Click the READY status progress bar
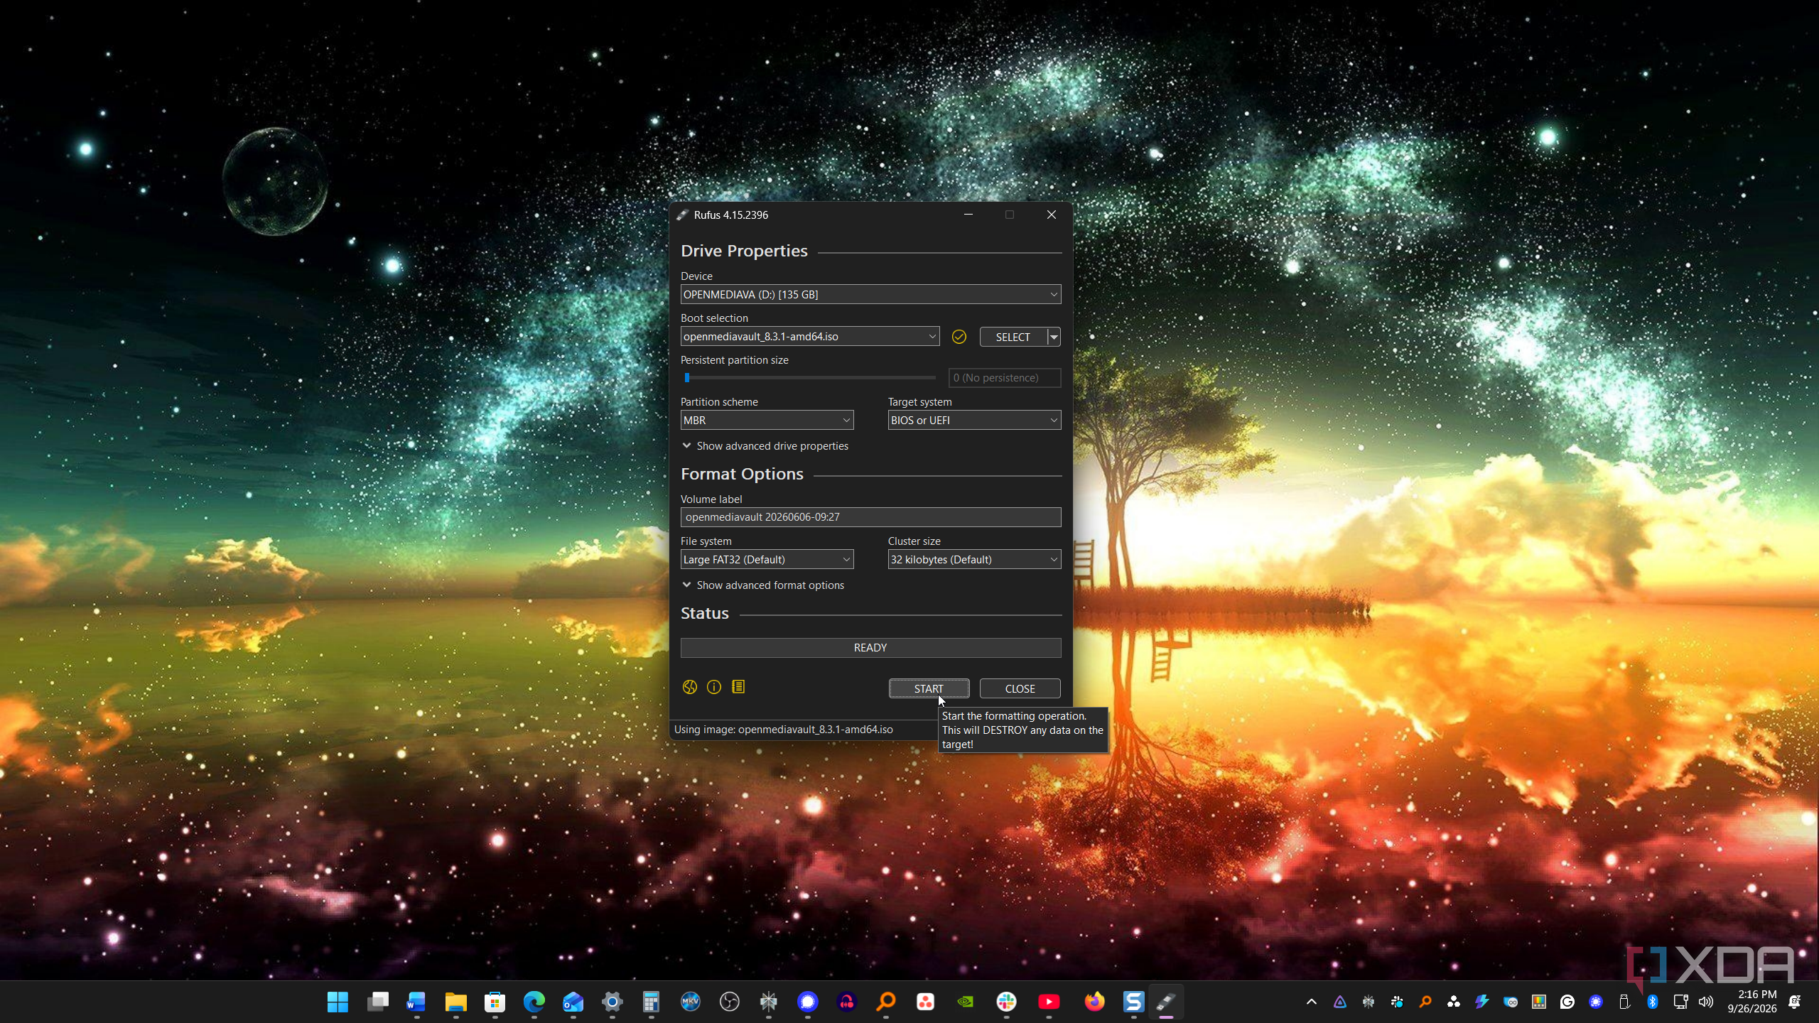 pos(870,648)
